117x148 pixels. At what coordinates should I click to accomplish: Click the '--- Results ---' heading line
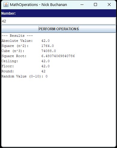pos(17,36)
